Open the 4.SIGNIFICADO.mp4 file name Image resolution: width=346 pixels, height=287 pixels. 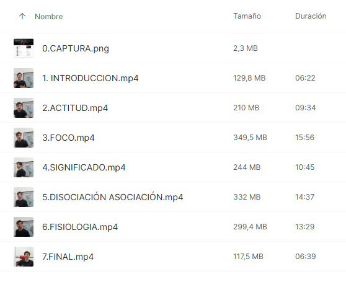click(84, 167)
